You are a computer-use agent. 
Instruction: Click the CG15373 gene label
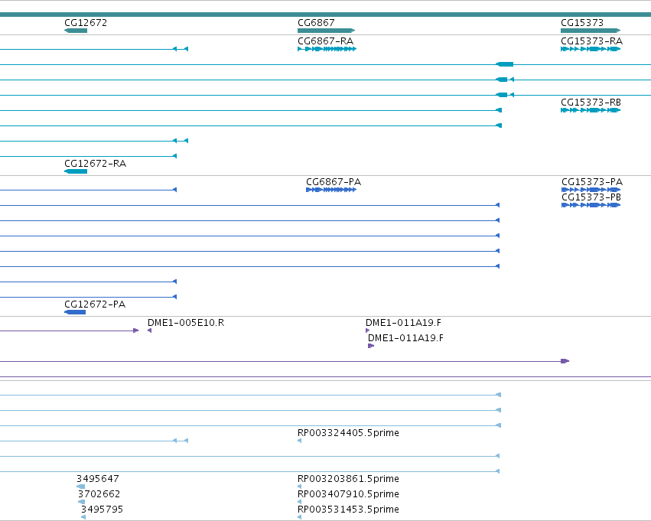(x=582, y=22)
